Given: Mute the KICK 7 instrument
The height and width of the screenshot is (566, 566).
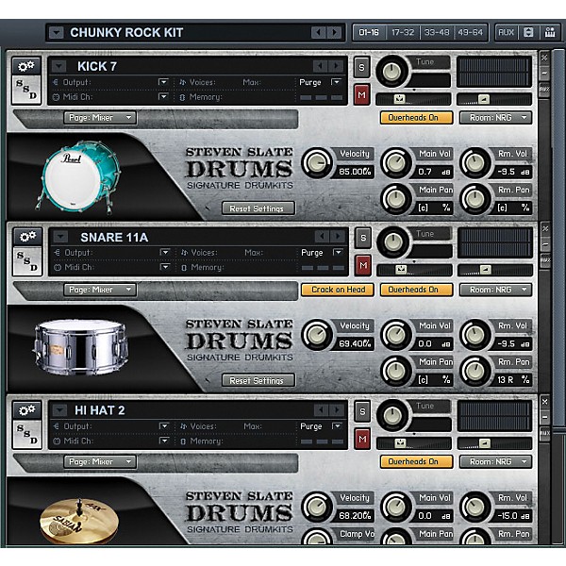Looking at the screenshot, I should click(x=361, y=95).
